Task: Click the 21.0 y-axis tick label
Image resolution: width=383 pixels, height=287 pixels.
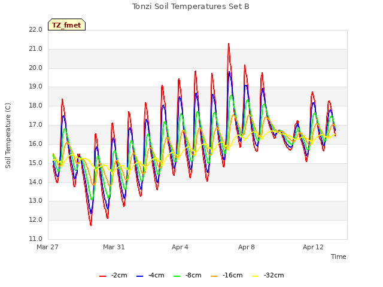Action: 36,49
